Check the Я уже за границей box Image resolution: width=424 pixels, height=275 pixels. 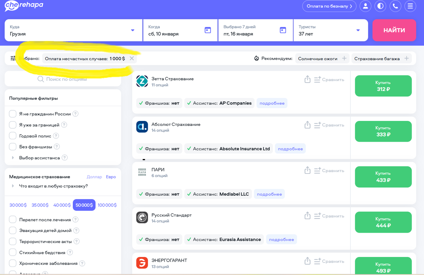coord(13,124)
